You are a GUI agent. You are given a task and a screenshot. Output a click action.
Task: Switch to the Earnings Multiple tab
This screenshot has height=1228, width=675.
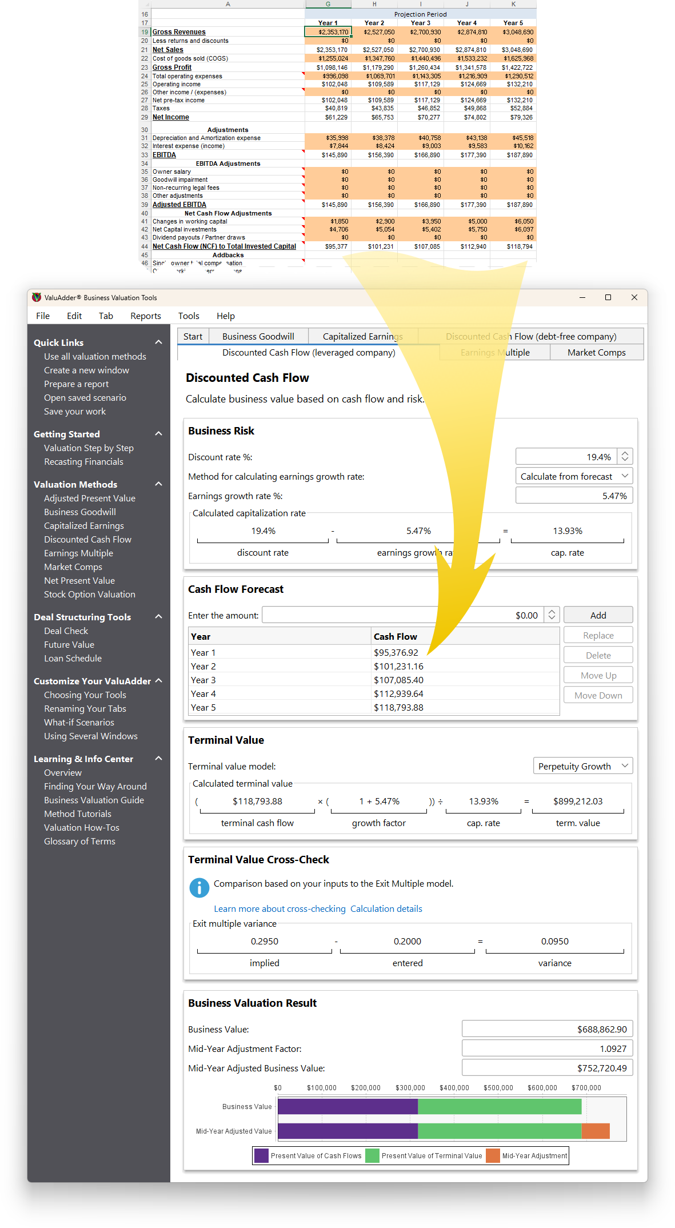[x=495, y=352]
